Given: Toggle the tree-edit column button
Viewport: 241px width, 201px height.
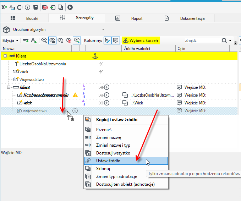Looking at the screenshot, I should point(108,40).
